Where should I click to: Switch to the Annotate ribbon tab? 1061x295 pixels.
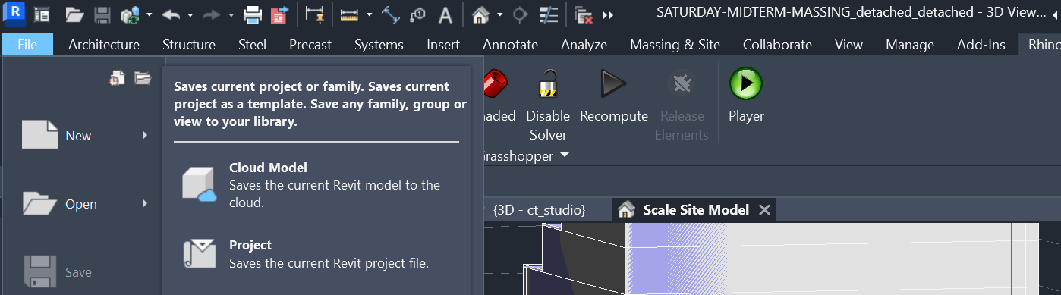pyautogui.click(x=510, y=45)
